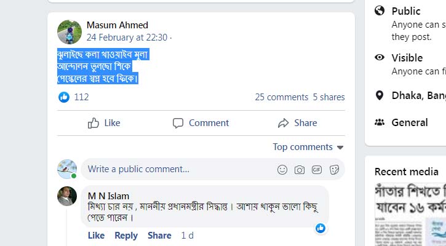
Task: Click the camera photo attach icon
Action: [300, 169]
